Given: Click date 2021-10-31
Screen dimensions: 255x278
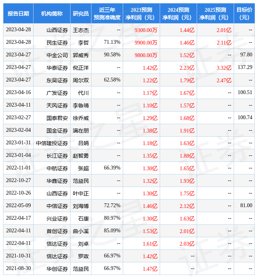Looking at the screenshot, I should click(18, 256).
